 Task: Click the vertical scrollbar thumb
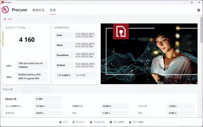[x=201, y=30]
